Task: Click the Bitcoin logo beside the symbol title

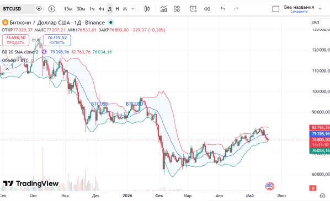Action: [x=5, y=23]
